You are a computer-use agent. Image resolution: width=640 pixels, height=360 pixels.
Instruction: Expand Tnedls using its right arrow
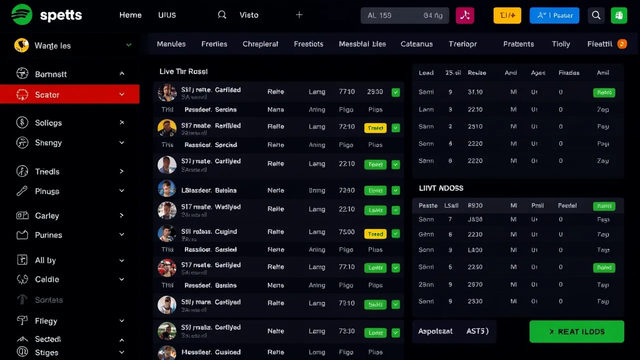(x=121, y=171)
